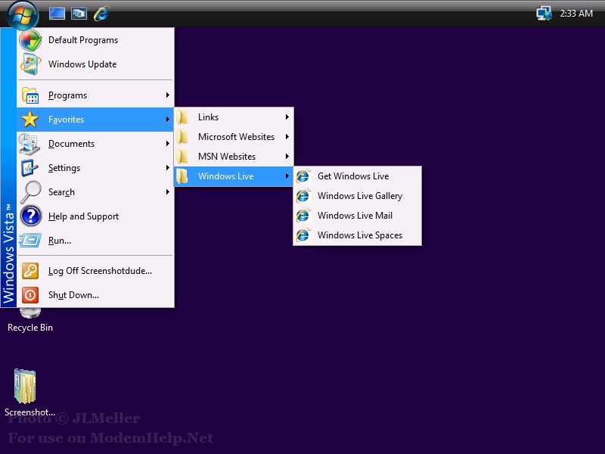Select Favorites menu label

coord(66,120)
